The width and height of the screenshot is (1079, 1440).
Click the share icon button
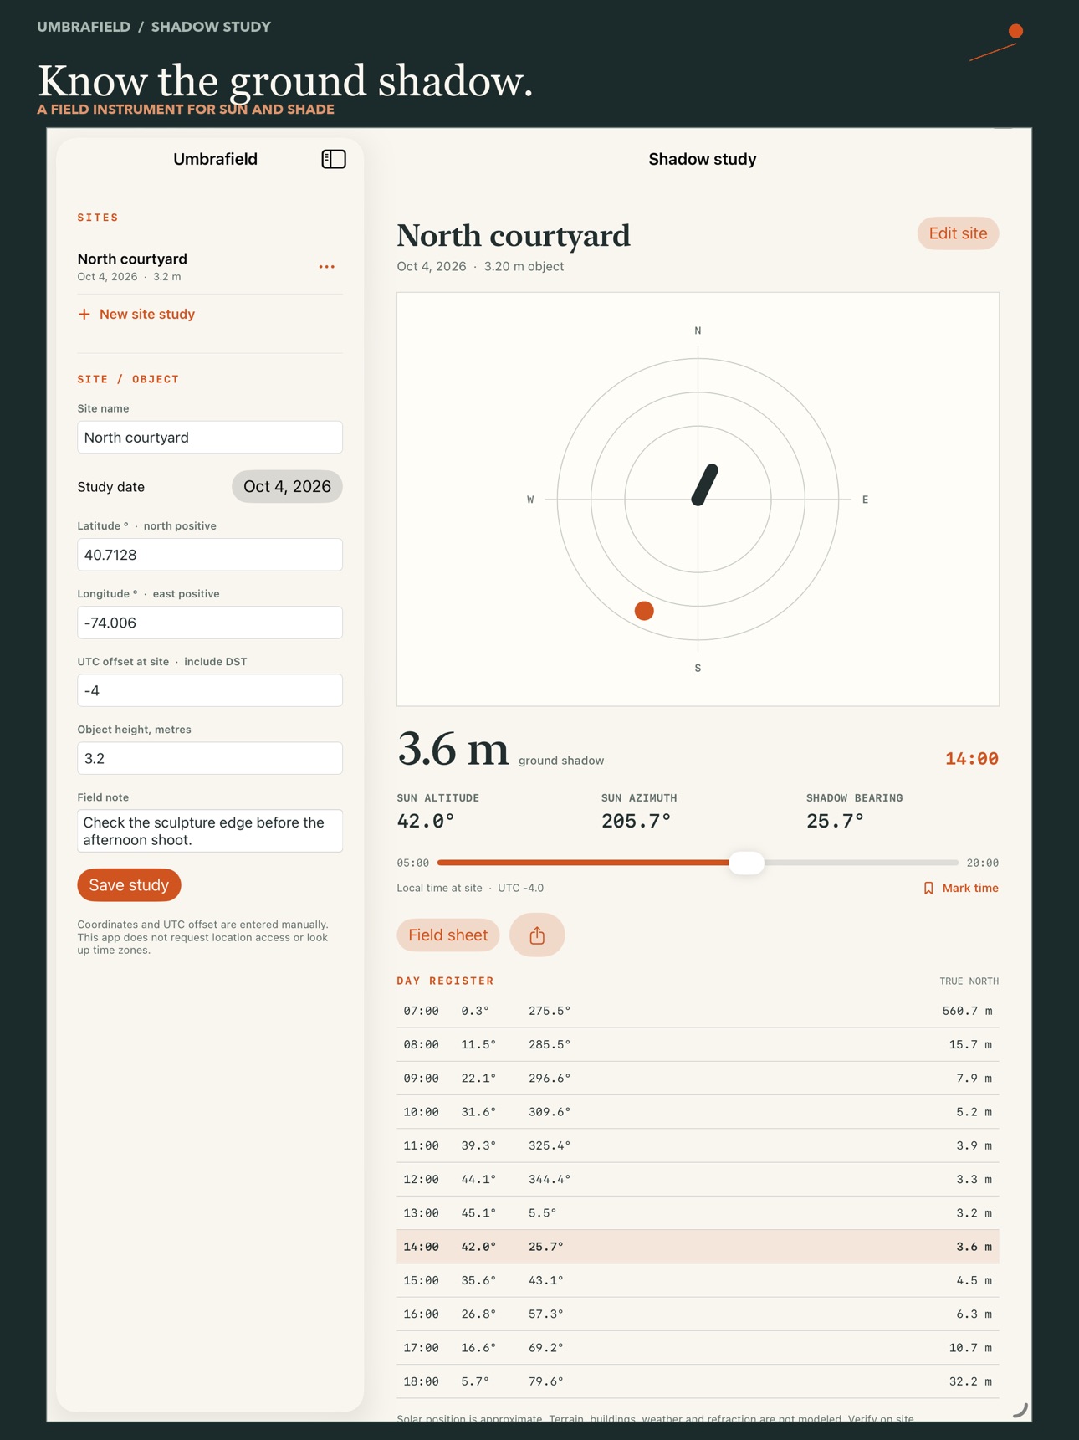point(537,935)
